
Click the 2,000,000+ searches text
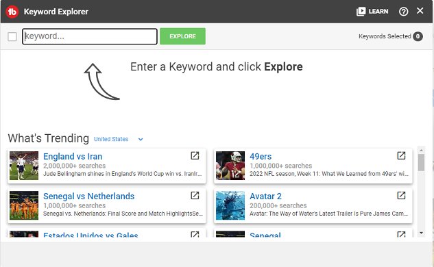coord(74,166)
